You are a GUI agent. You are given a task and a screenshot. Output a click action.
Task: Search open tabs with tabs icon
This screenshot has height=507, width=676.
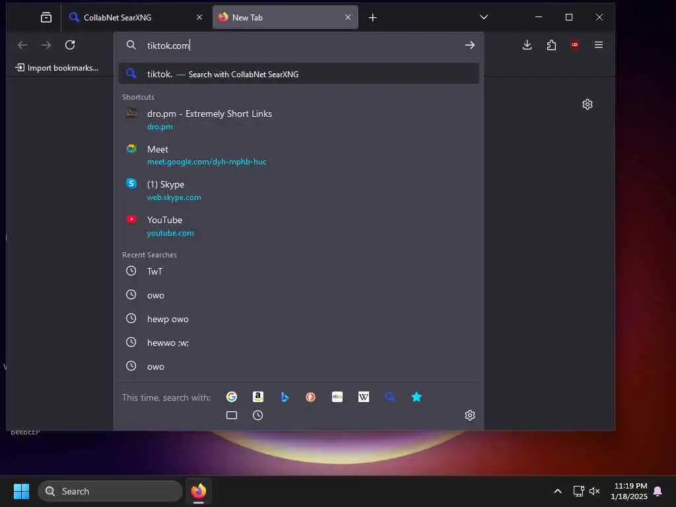(232, 415)
